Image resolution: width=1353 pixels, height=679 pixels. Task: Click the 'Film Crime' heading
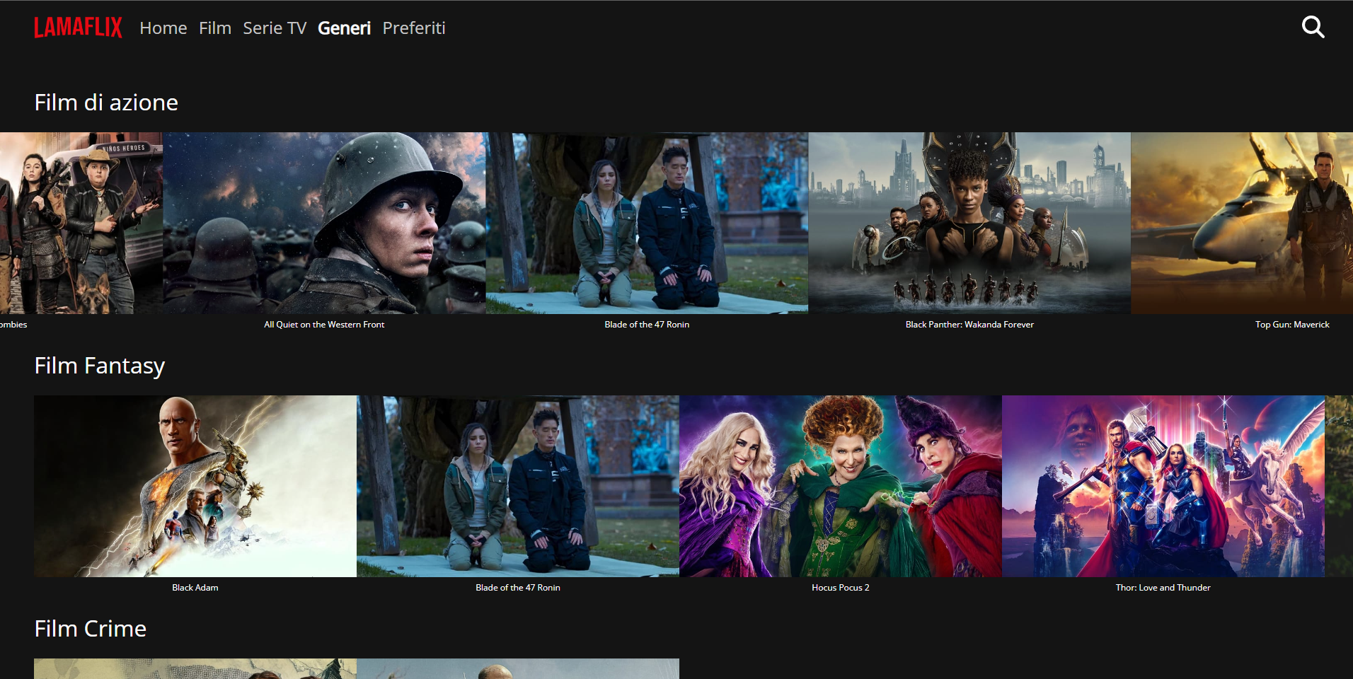coord(91,629)
